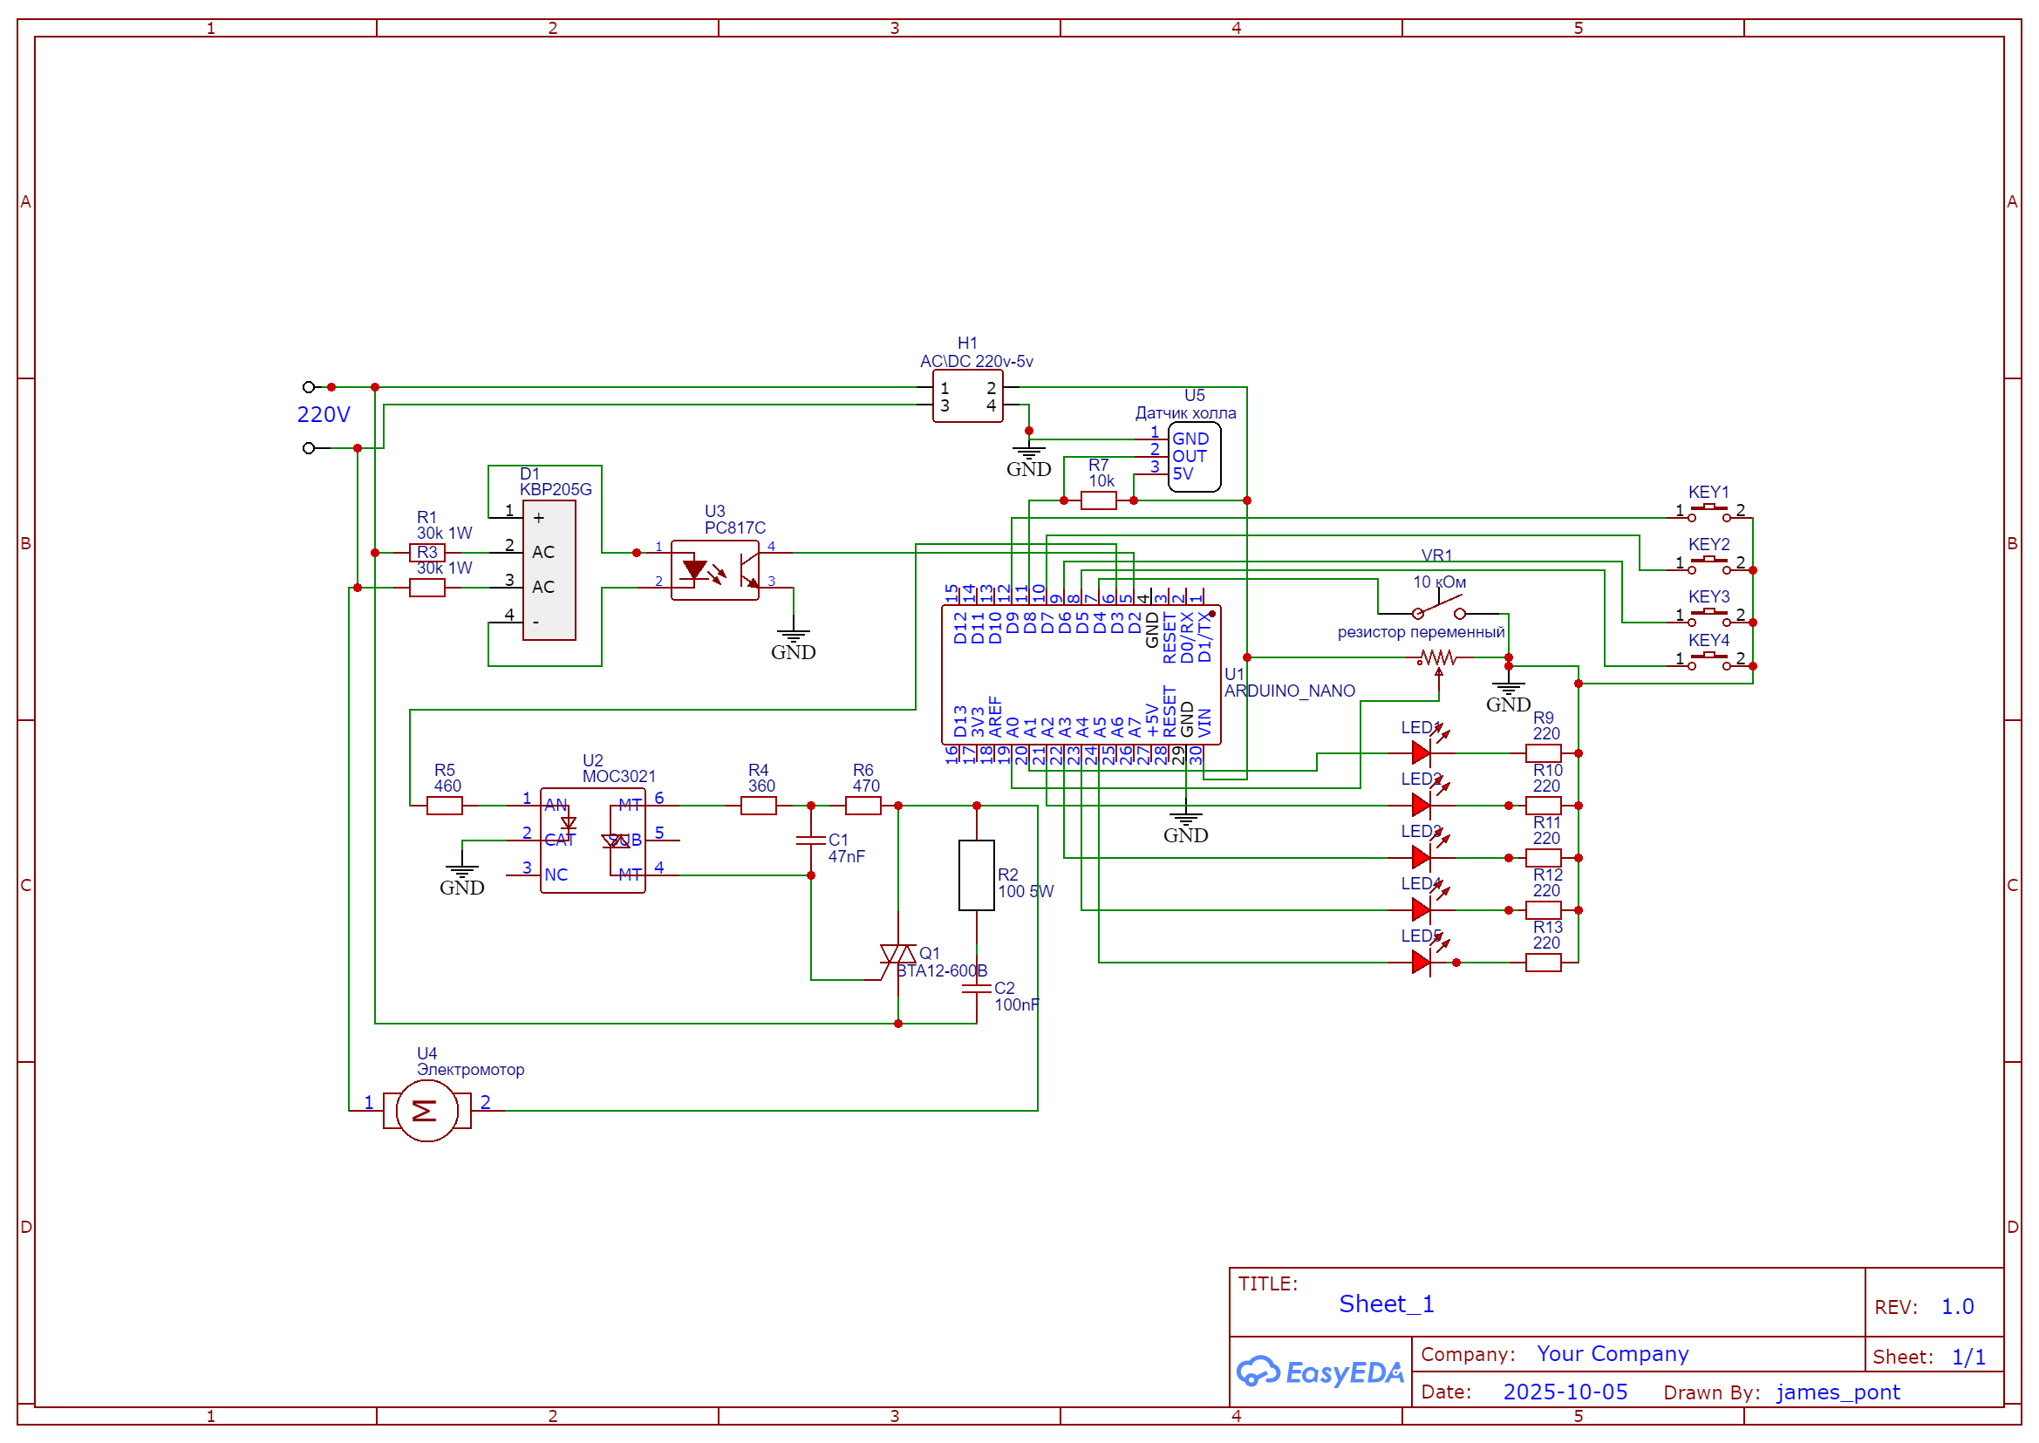The image size is (2039, 1443).
Task: Click the electric motor U4 symbol
Action: click(x=426, y=1110)
